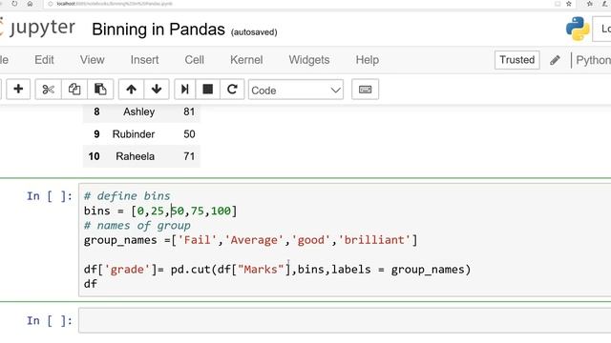611x343 pixels.
Task: Click the Python kernel name indicator
Action: pyautogui.click(x=593, y=60)
